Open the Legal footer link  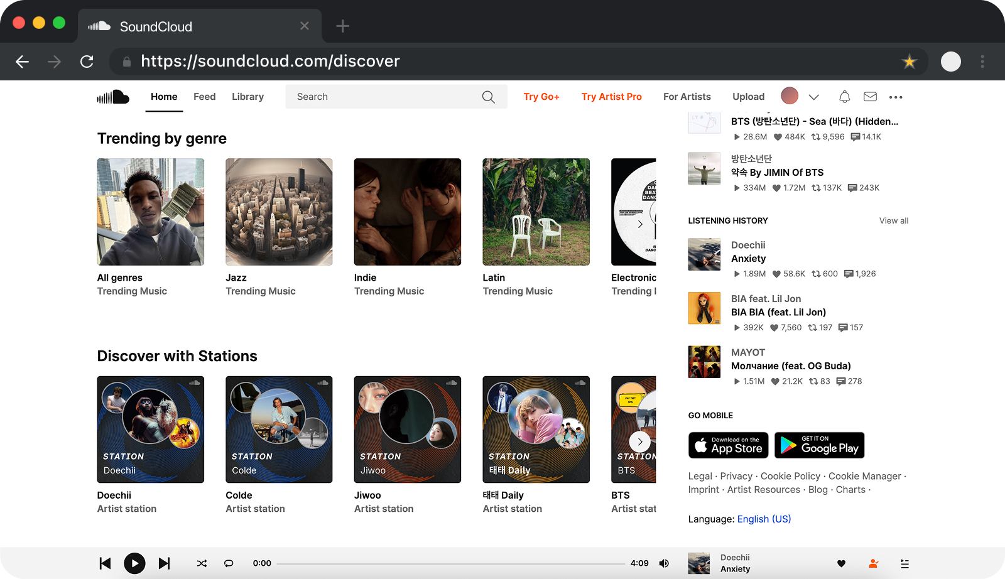coord(700,476)
